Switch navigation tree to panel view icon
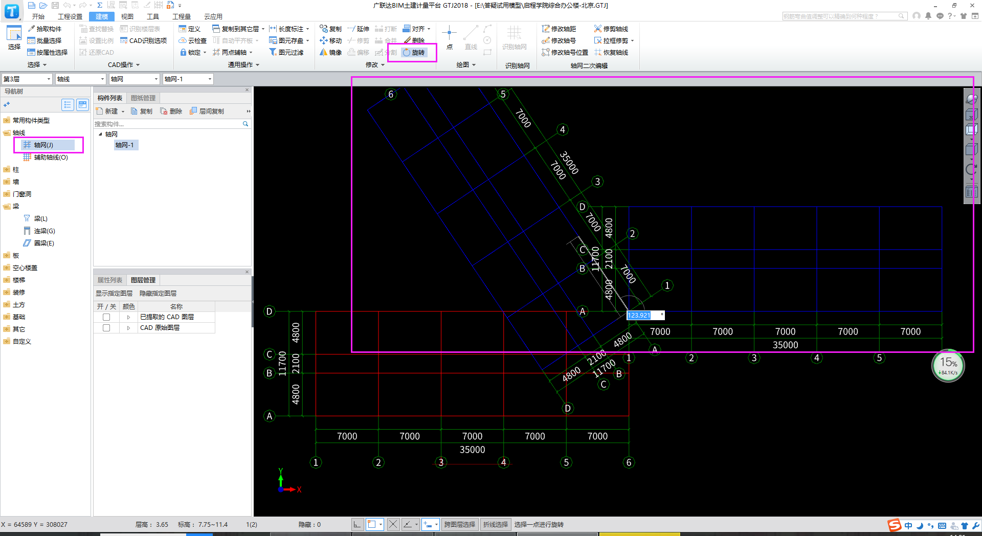Image resolution: width=982 pixels, height=536 pixels. pos(82,105)
